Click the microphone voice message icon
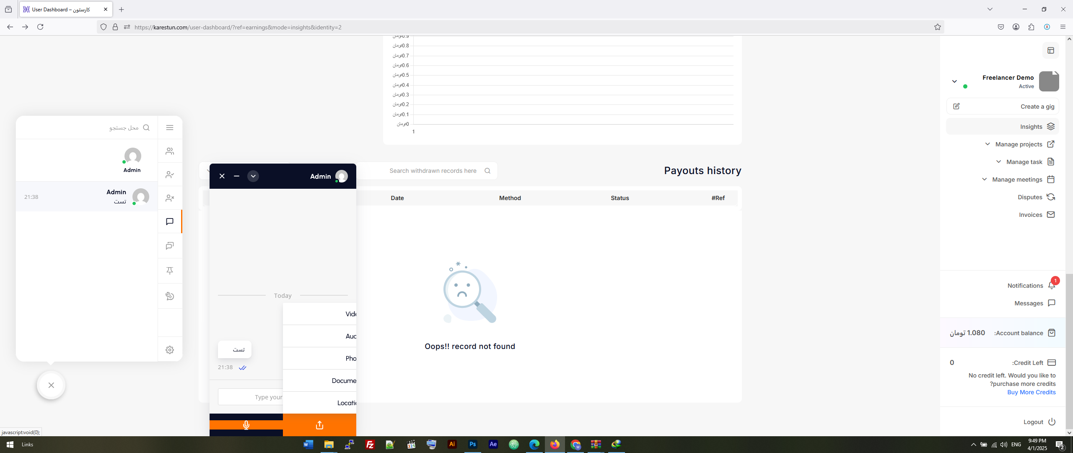 pyautogui.click(x=246, y=425)
